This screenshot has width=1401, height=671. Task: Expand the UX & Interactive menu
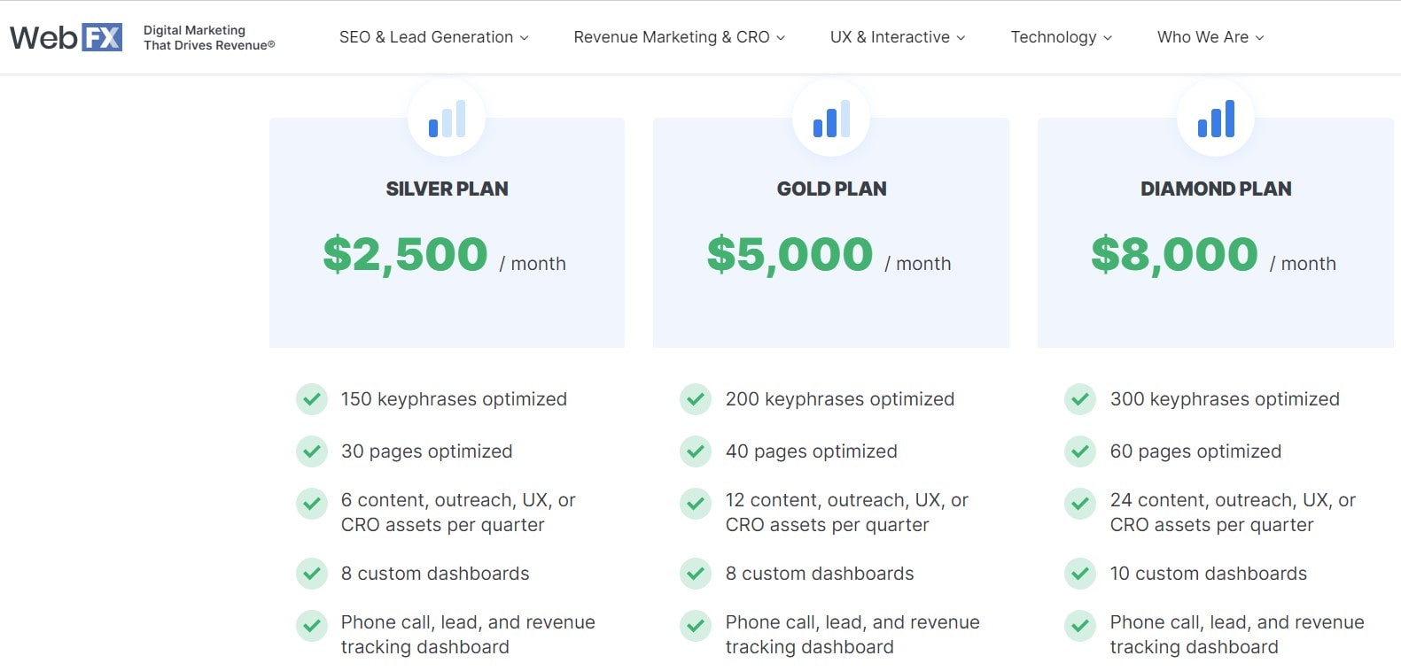point(897,37)
